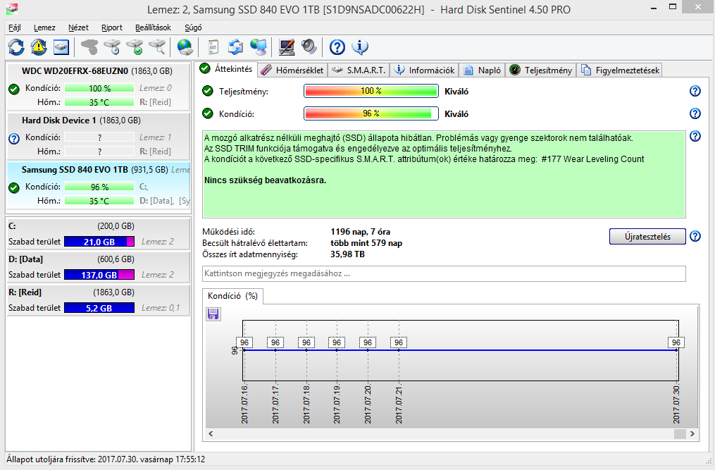Click the floppy save icon above the chart
This screenshot has height=470, width=715.
pyautogui.click(x=213, y=314)
